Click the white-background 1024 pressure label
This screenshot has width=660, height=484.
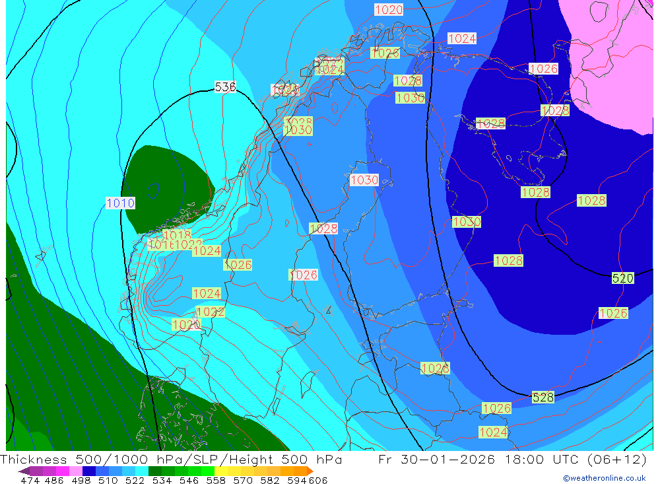tap(462, 39)
